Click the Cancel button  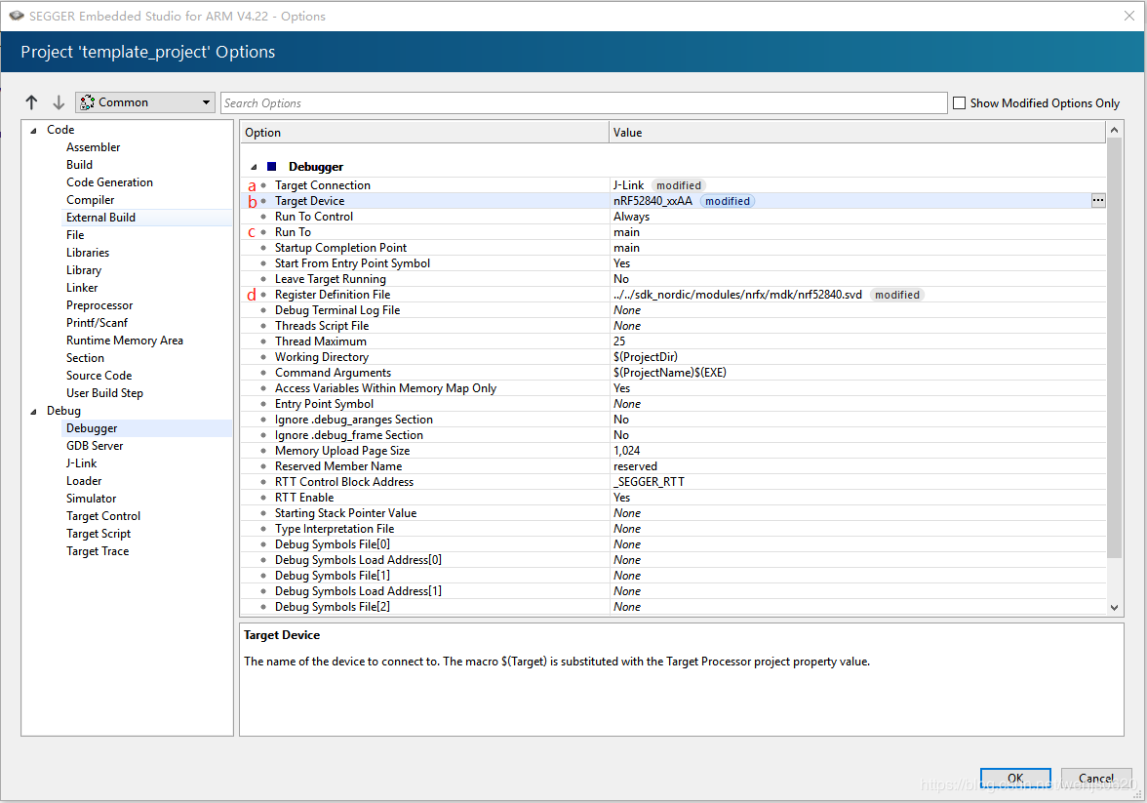(1096, 779)
